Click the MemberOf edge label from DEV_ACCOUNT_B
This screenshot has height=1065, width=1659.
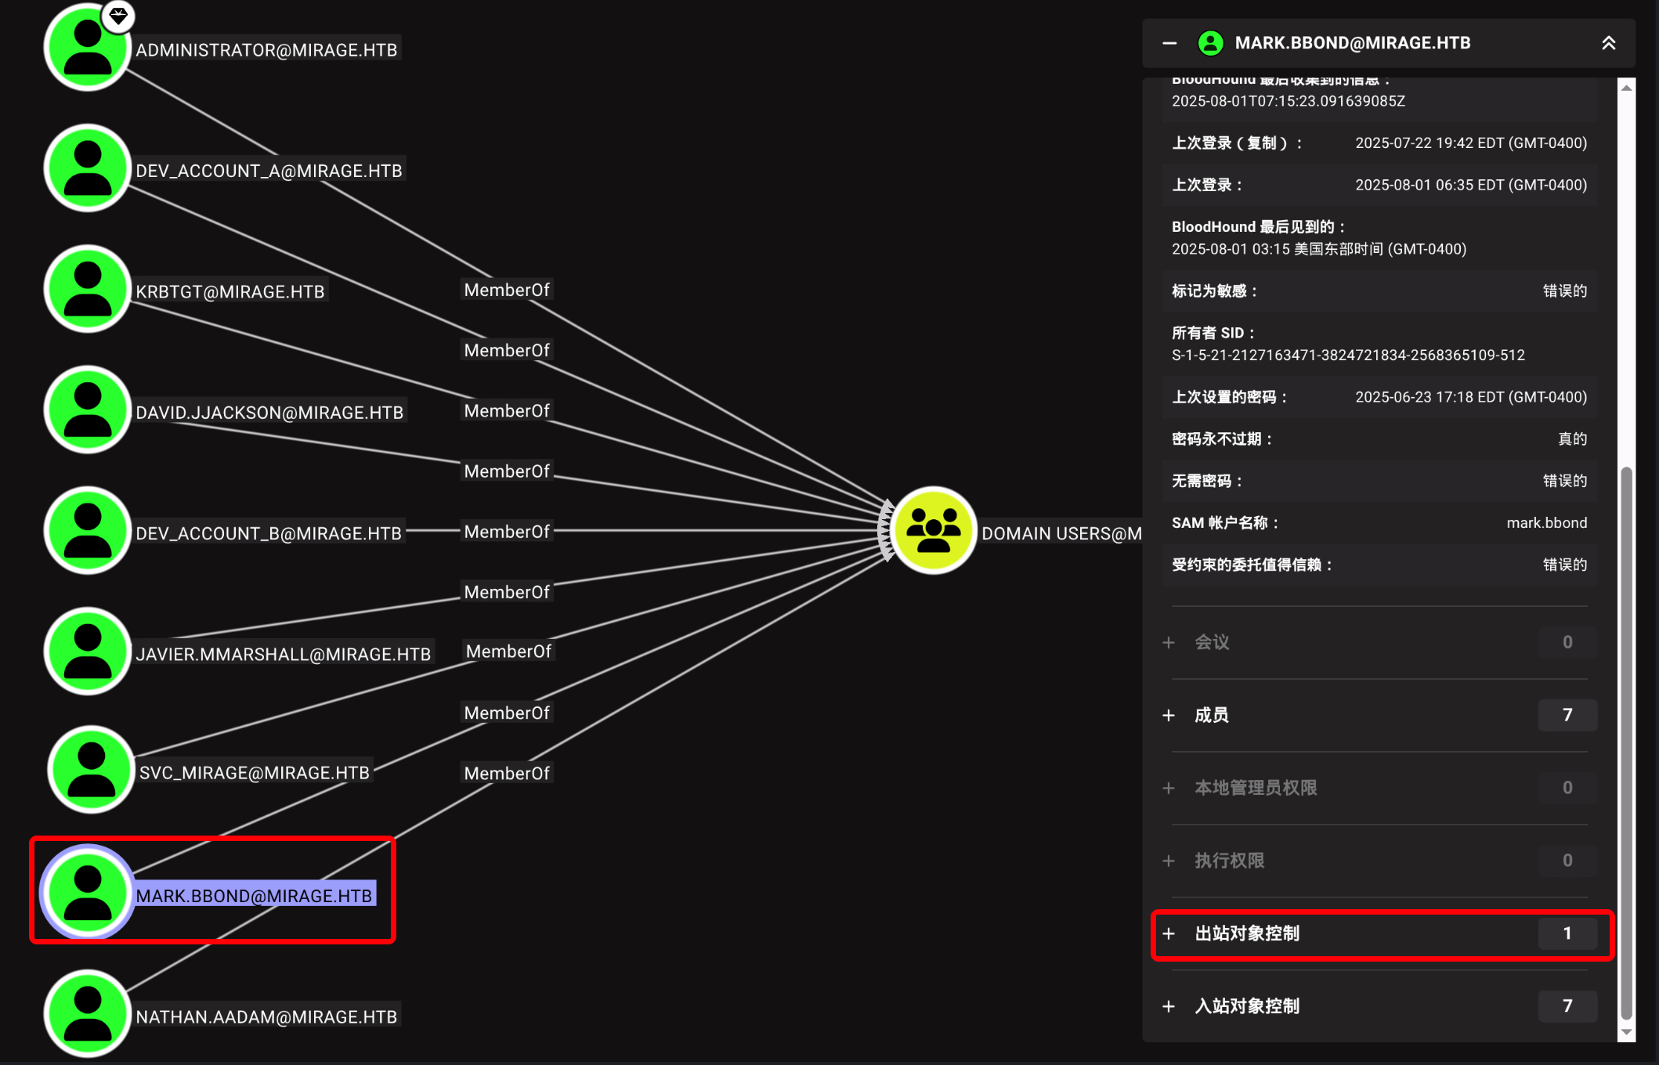click(507, 532)
